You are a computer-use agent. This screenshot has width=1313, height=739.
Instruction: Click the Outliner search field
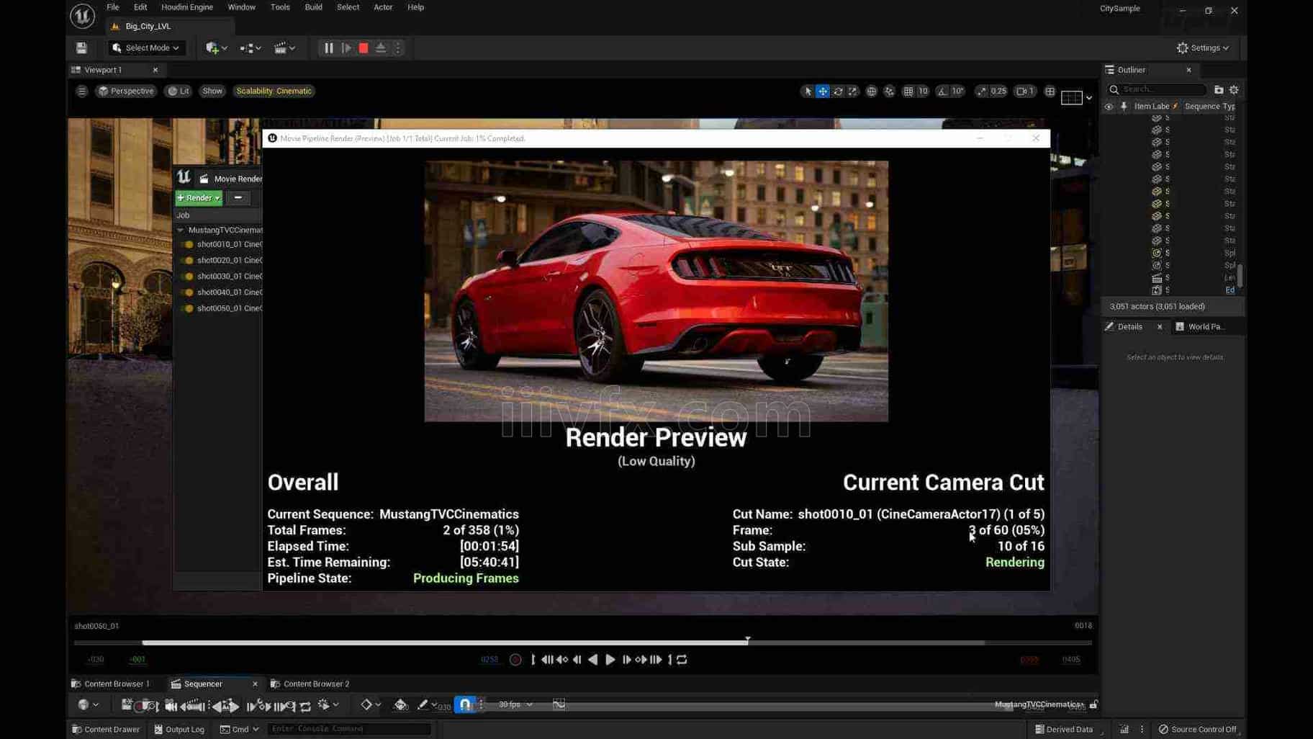coord(1157,90)
